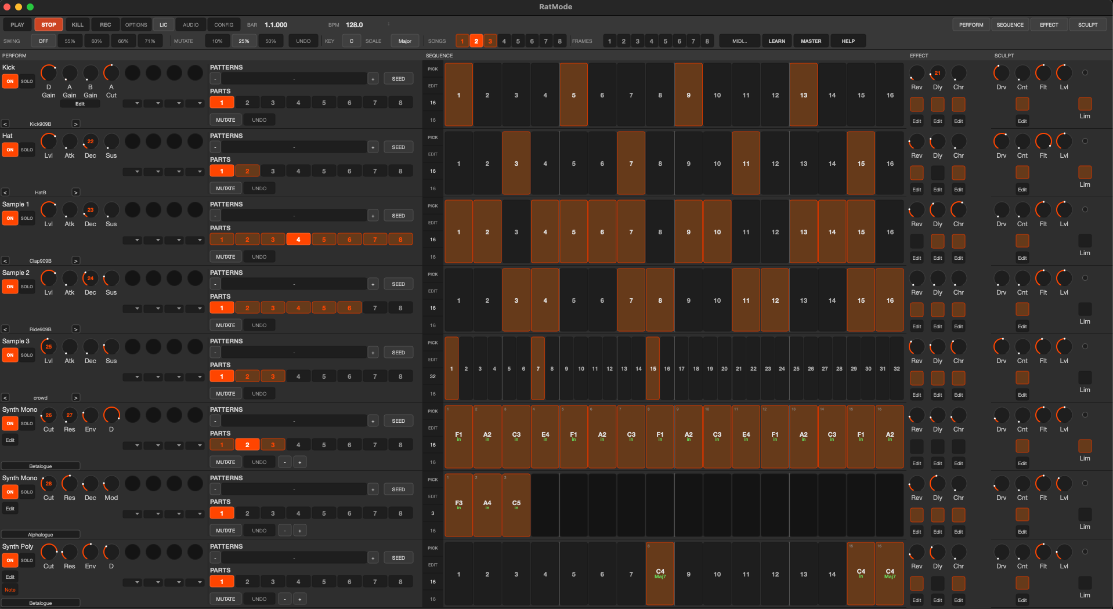The image size is (1113, 609).
Task: Switch to the EFFECT view
Action: 1049,25
